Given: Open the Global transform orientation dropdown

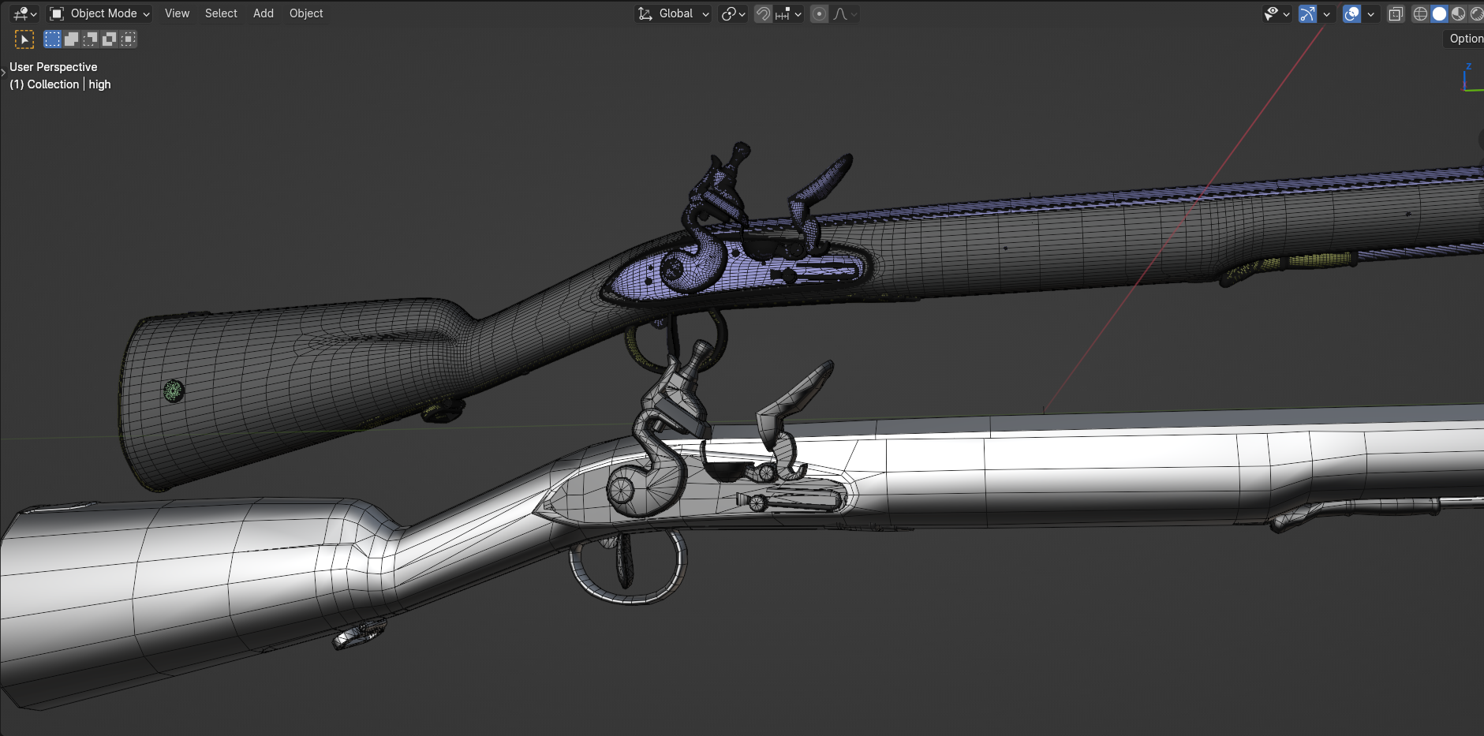Looking at the screenshot, I should point(675,13).
